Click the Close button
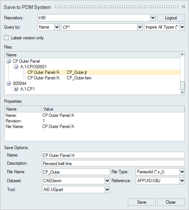189x210 pixels. 171,202
